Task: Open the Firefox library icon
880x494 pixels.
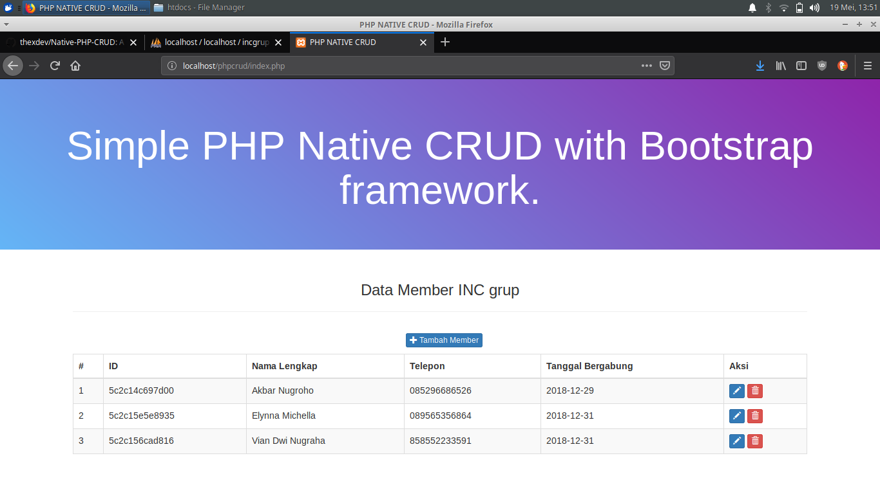Action: tap(781, 66)
